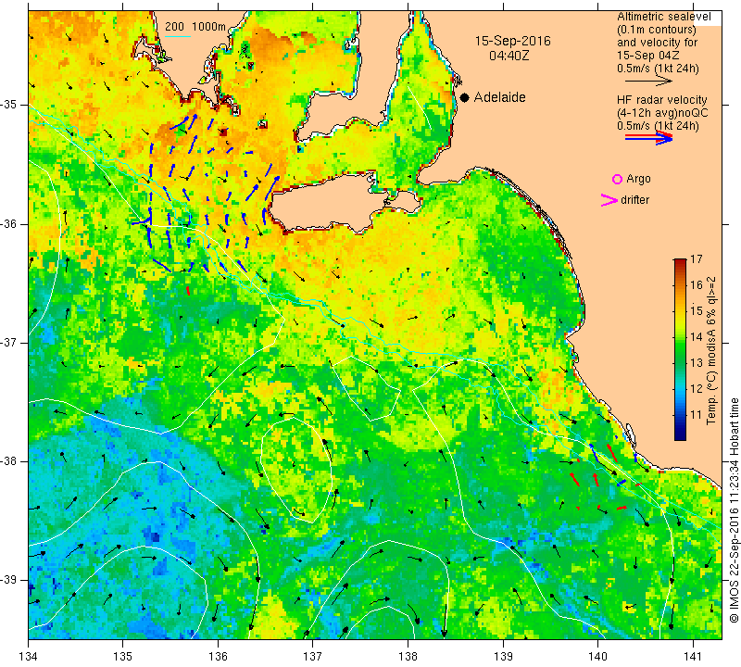Click the black altimetric velocity legend arrow
The height and width of the screenshot is (667, 741).
coord(648,82)
